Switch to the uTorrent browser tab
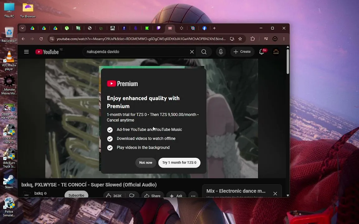This screenshot has width=359, height=224. click(x=67, y=28)
